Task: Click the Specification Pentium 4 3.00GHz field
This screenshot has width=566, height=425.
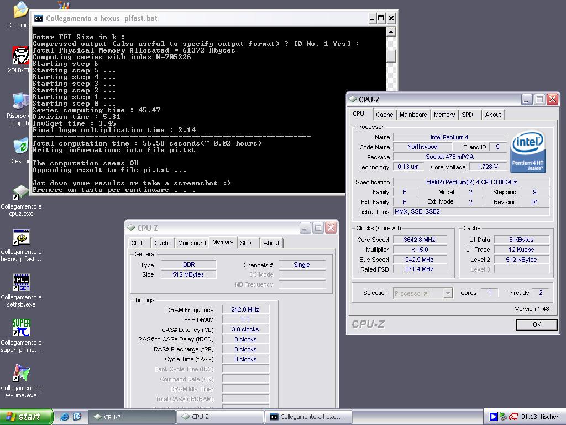Action: [471, 182]
